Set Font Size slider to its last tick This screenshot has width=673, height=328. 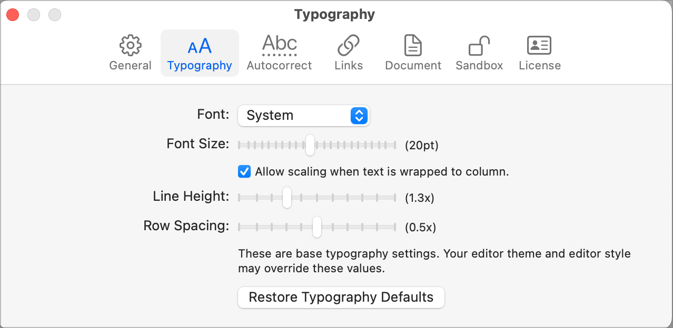[x=395, y=145]
